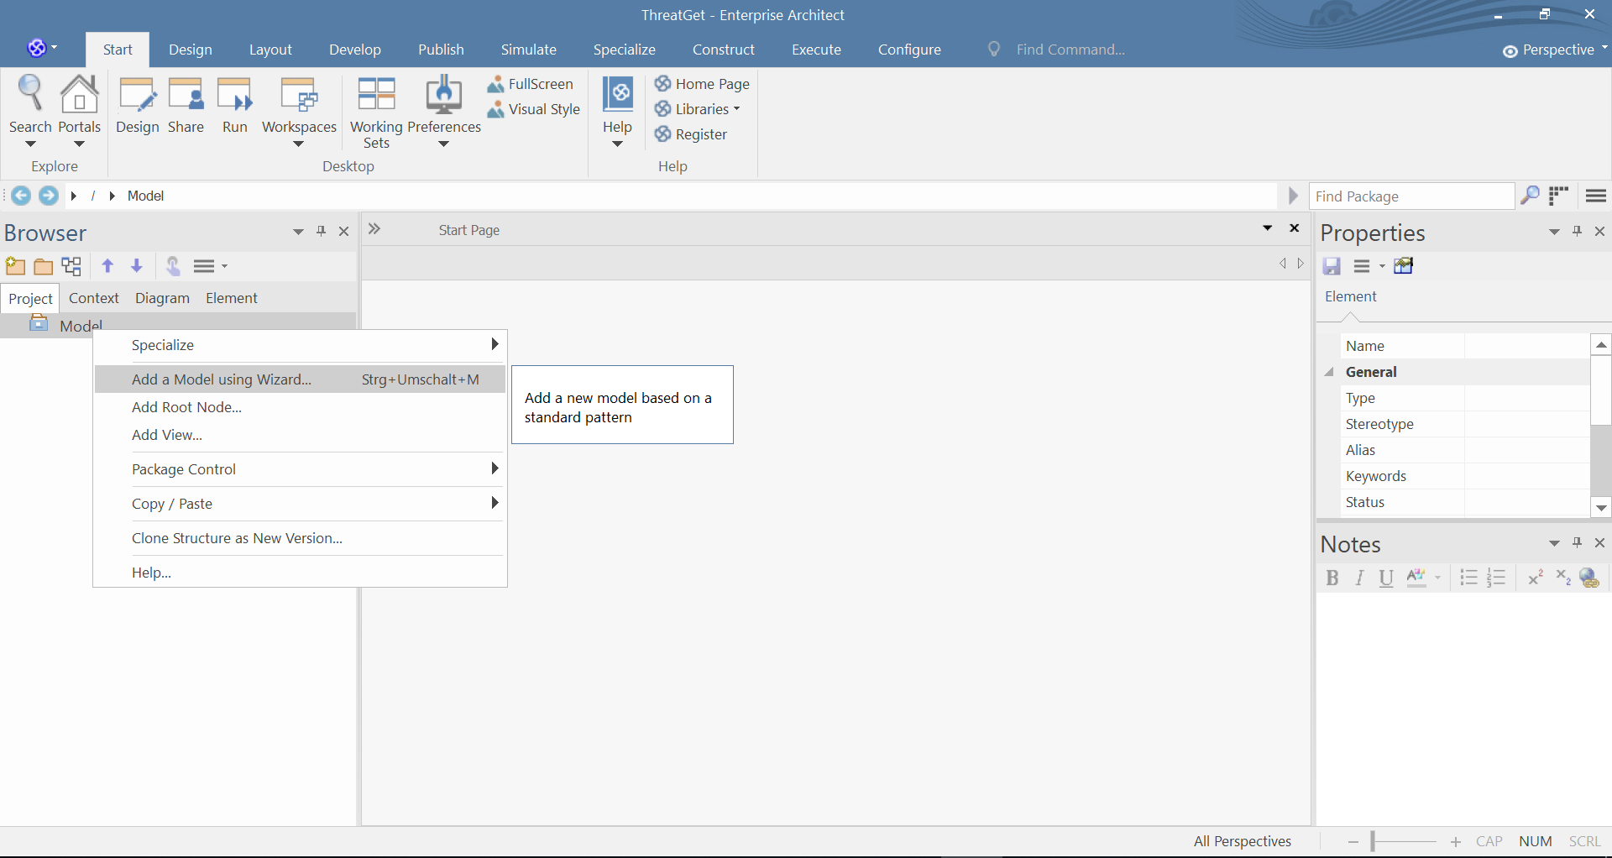Collapse the General properties section

pyautogui.click(x=1329, y=372)
